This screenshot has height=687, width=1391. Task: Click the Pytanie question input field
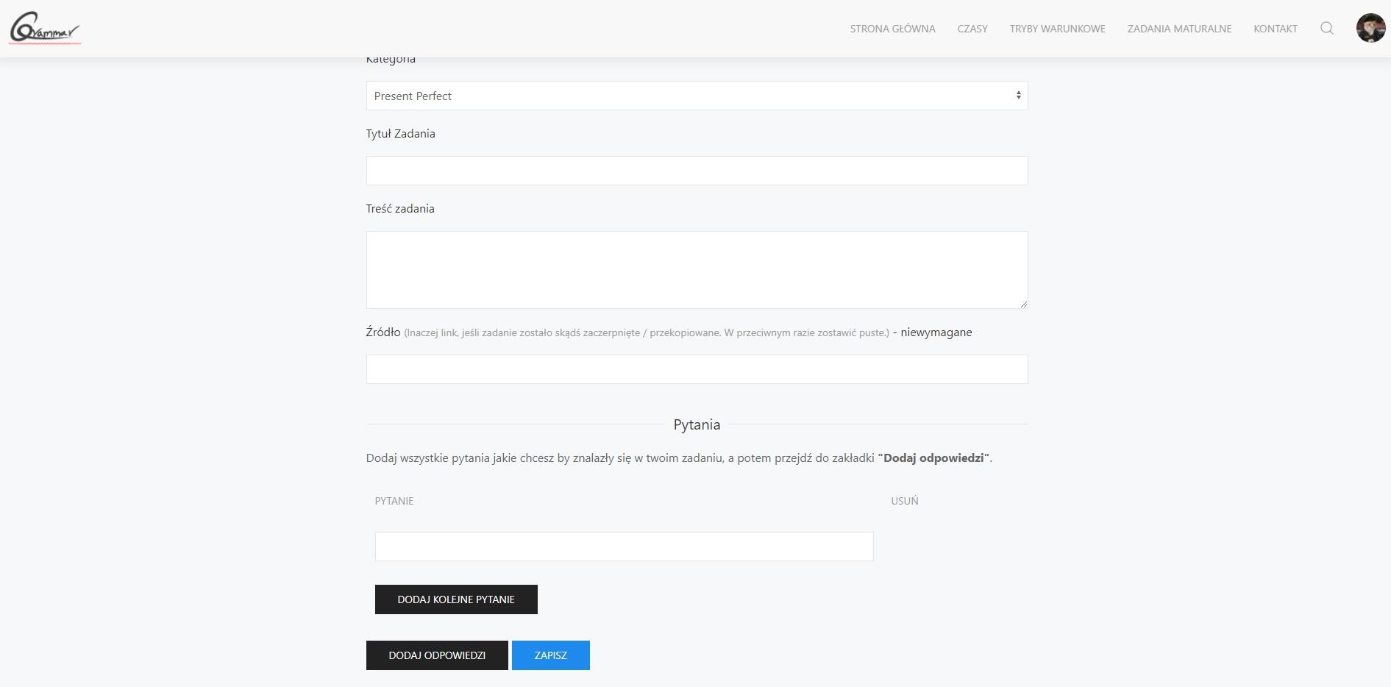click(x=624, y=547)
